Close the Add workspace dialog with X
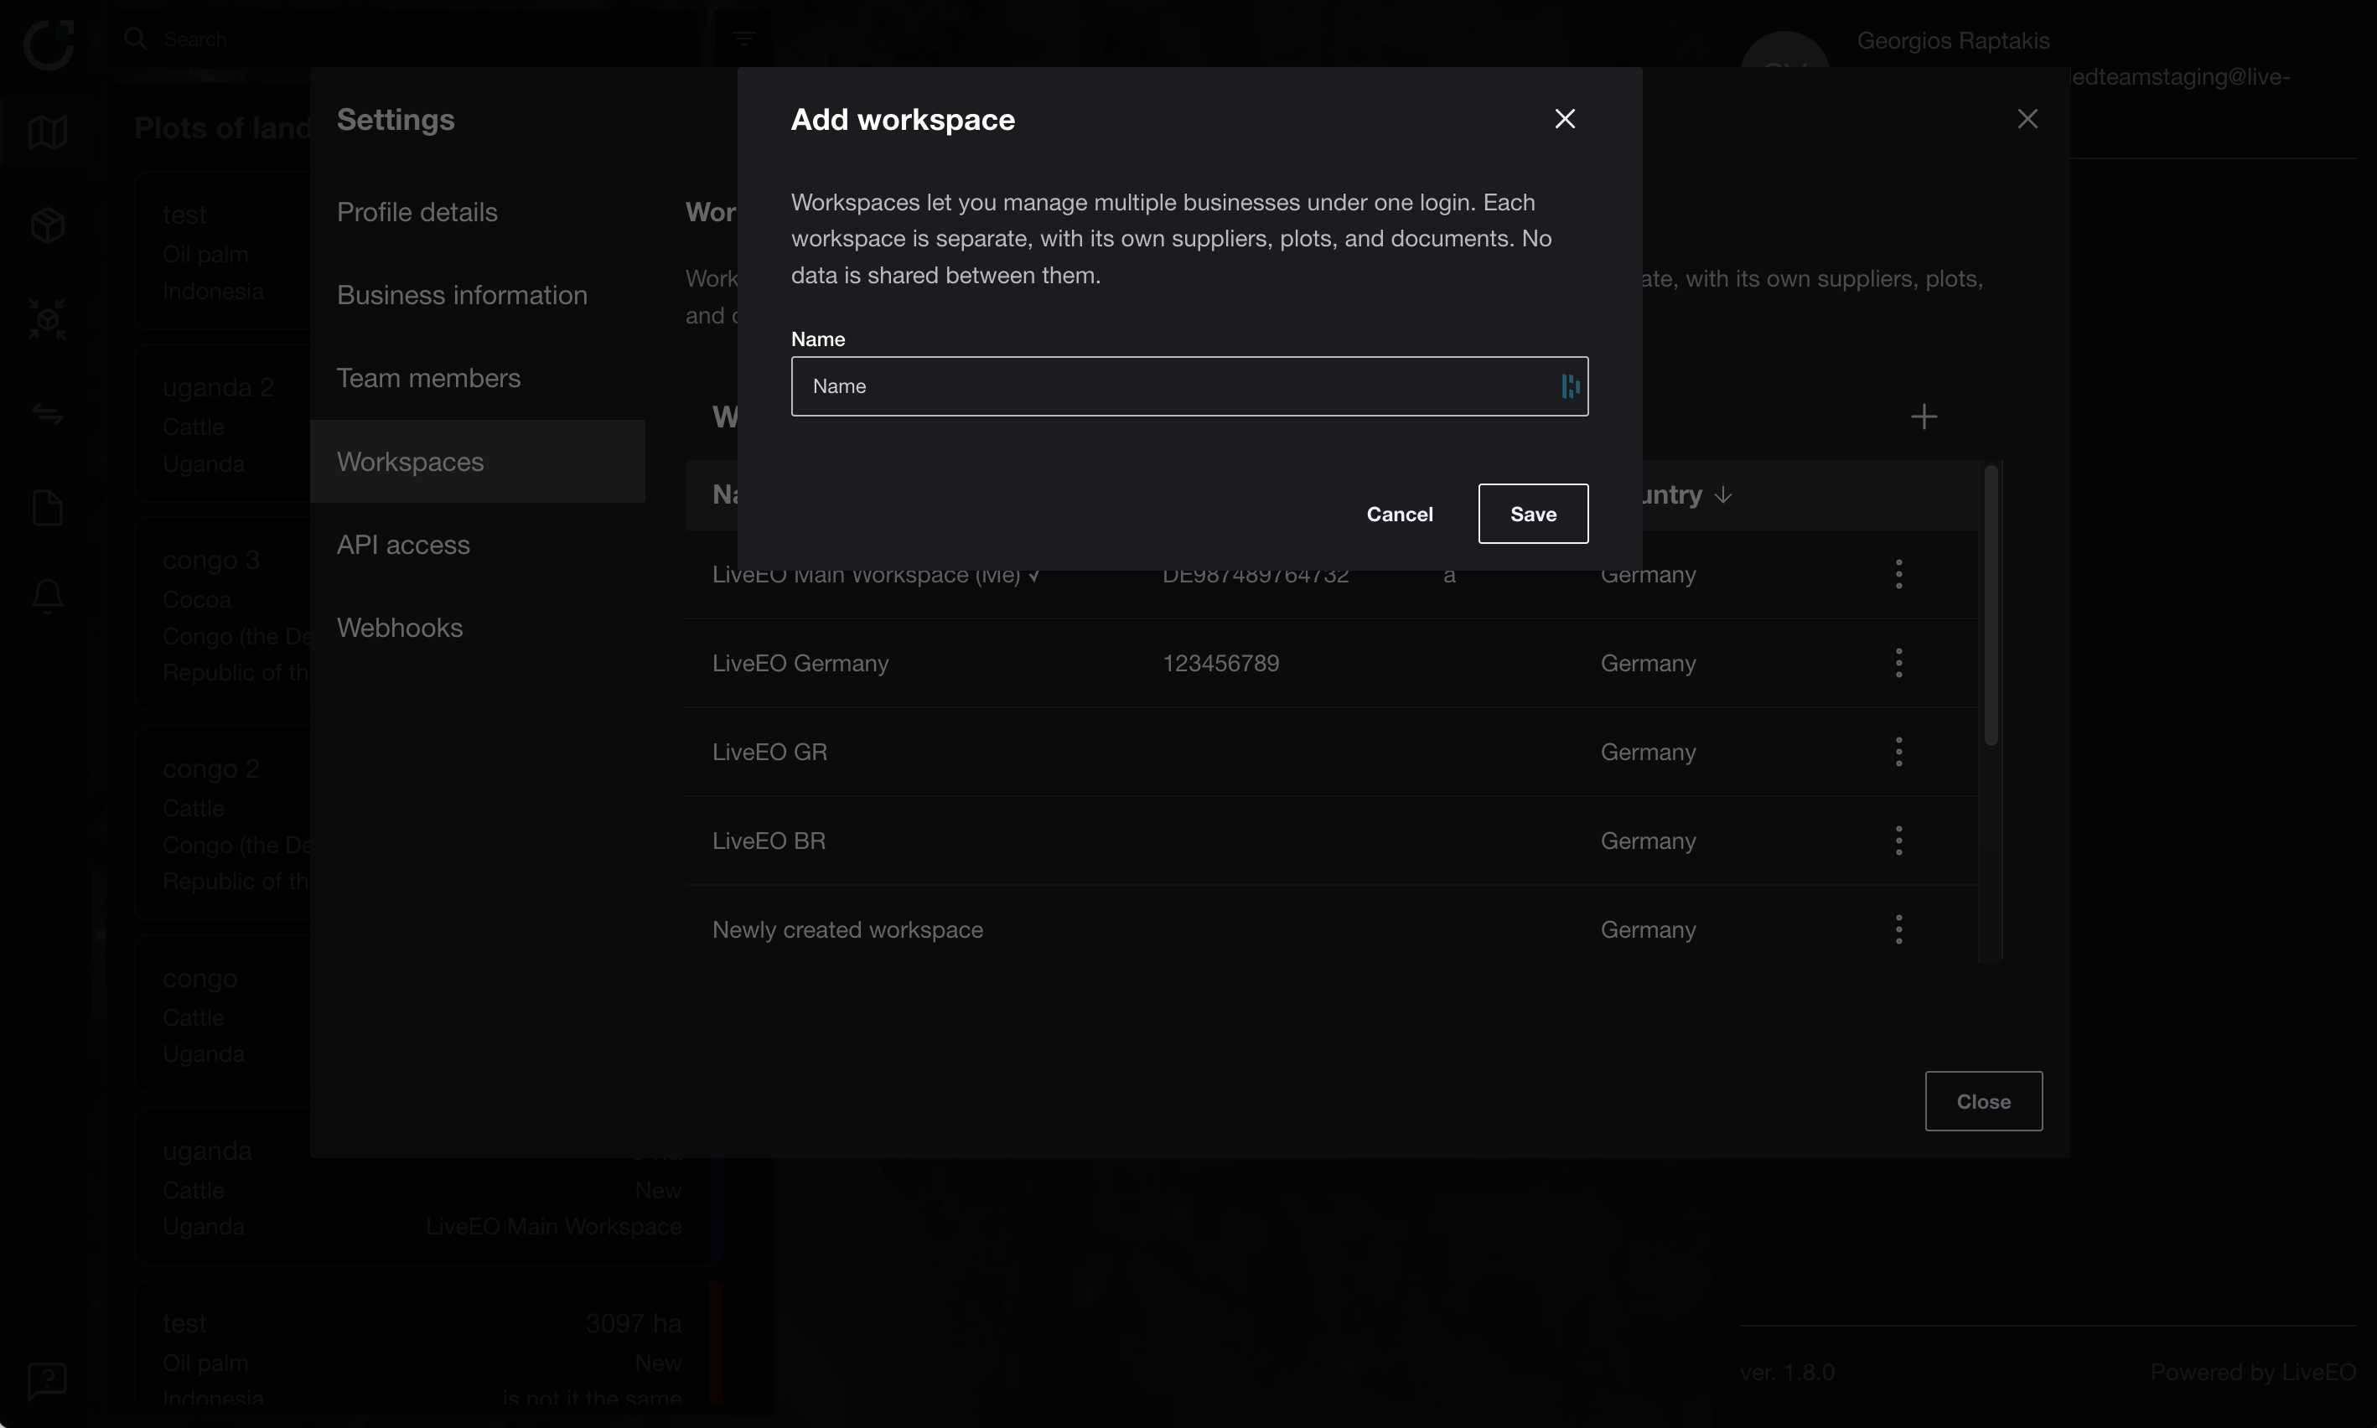Screen dimensions: 2377x1428 tap(1565, 118)
